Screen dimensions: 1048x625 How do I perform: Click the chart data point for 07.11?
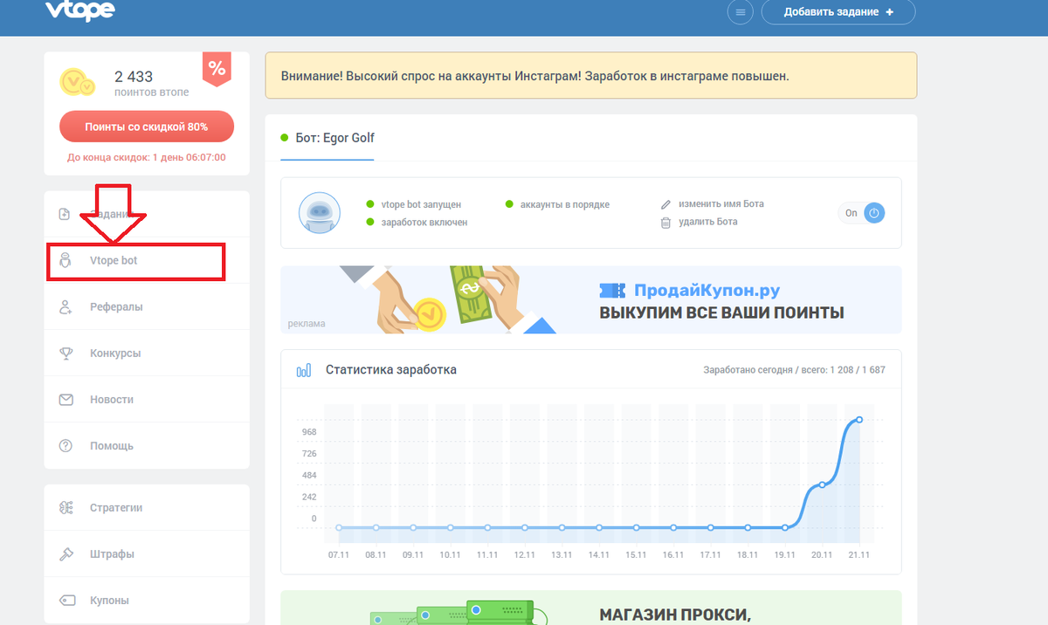click(339, 527)
